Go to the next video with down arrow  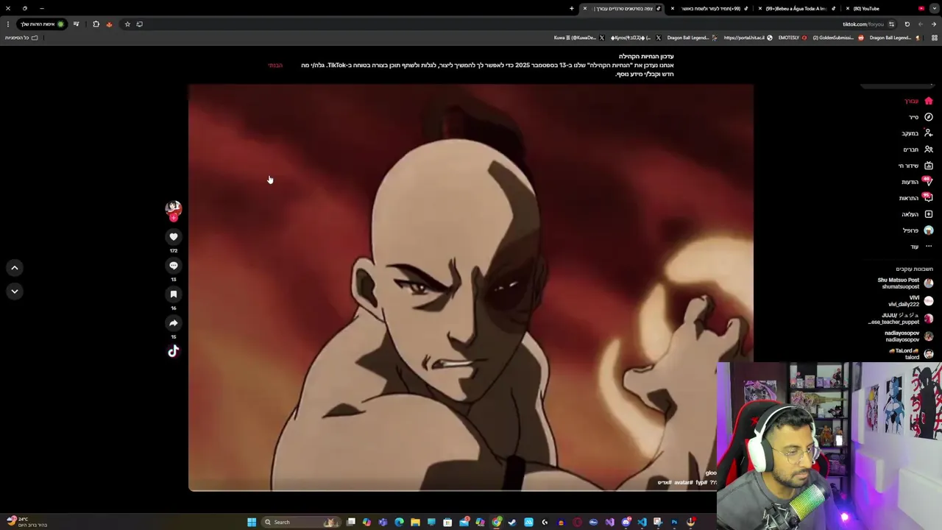tap(14, 291)
